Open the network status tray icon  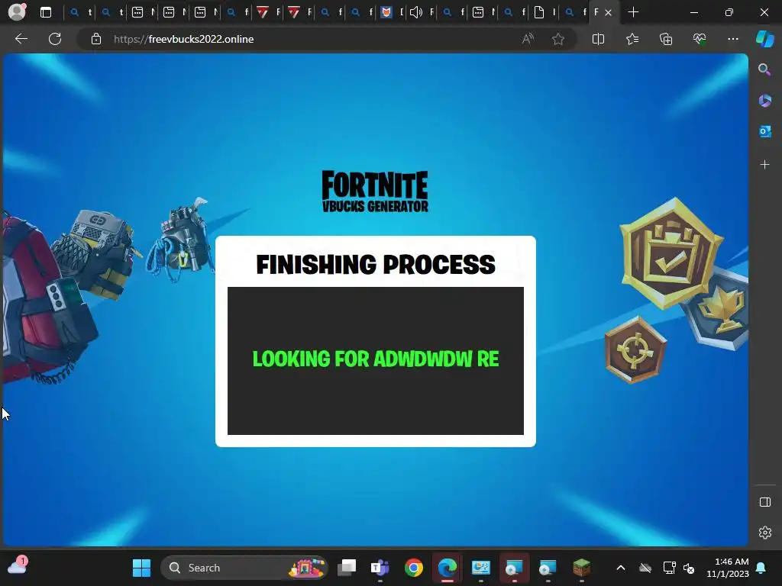click(669, 568)
